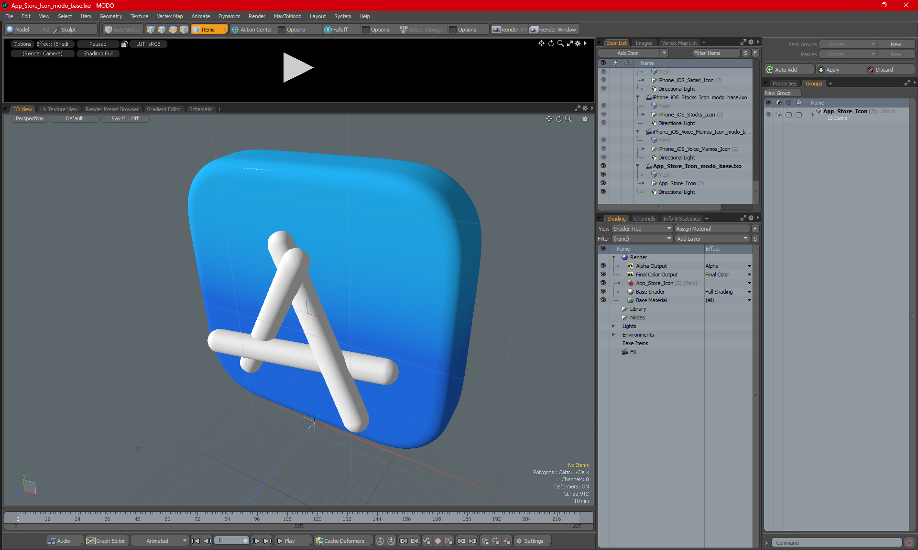Screen dimensions: 918x550
Task: Toggle Alpha Output layer visibility
Action: coord(603,266)
